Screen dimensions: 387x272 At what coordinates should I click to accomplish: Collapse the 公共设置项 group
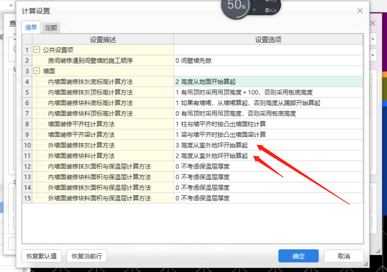tap(37, 50)
